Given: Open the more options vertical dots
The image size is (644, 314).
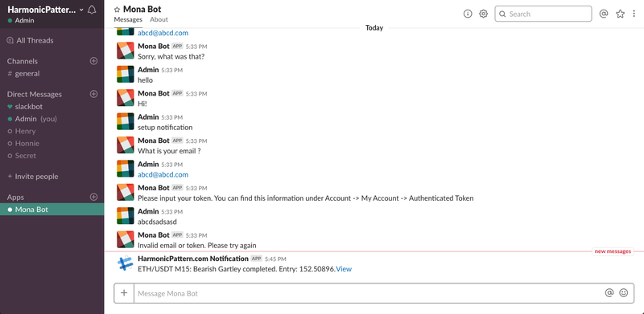Looking at the screenshot, I should tap(634, 14).
